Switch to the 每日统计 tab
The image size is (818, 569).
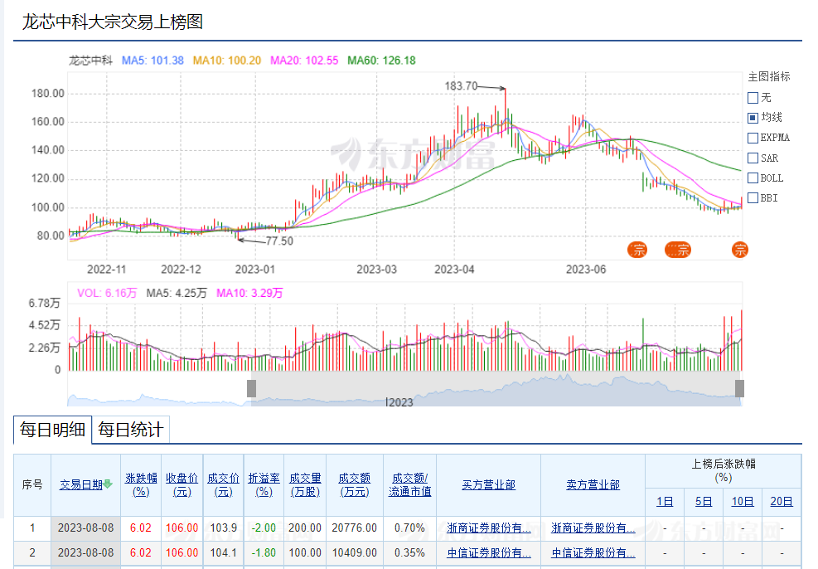[x=130, y=430]
